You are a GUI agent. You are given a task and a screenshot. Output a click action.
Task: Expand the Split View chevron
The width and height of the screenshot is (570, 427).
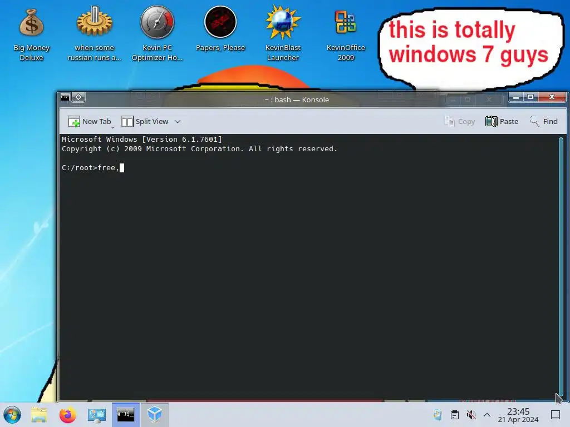[x=178, y=122]
